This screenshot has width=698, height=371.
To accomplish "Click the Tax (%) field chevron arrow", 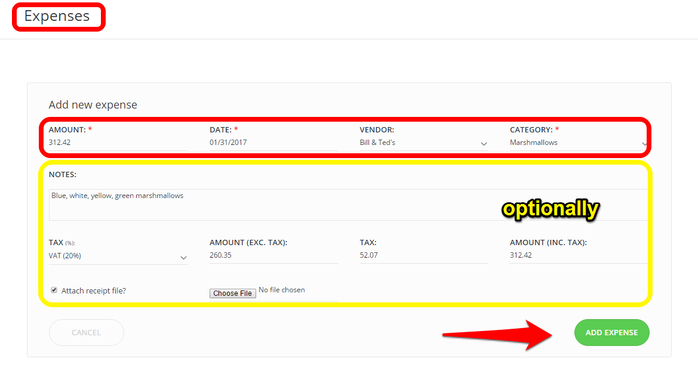I will pyautogui.click(x=183, y=258).
